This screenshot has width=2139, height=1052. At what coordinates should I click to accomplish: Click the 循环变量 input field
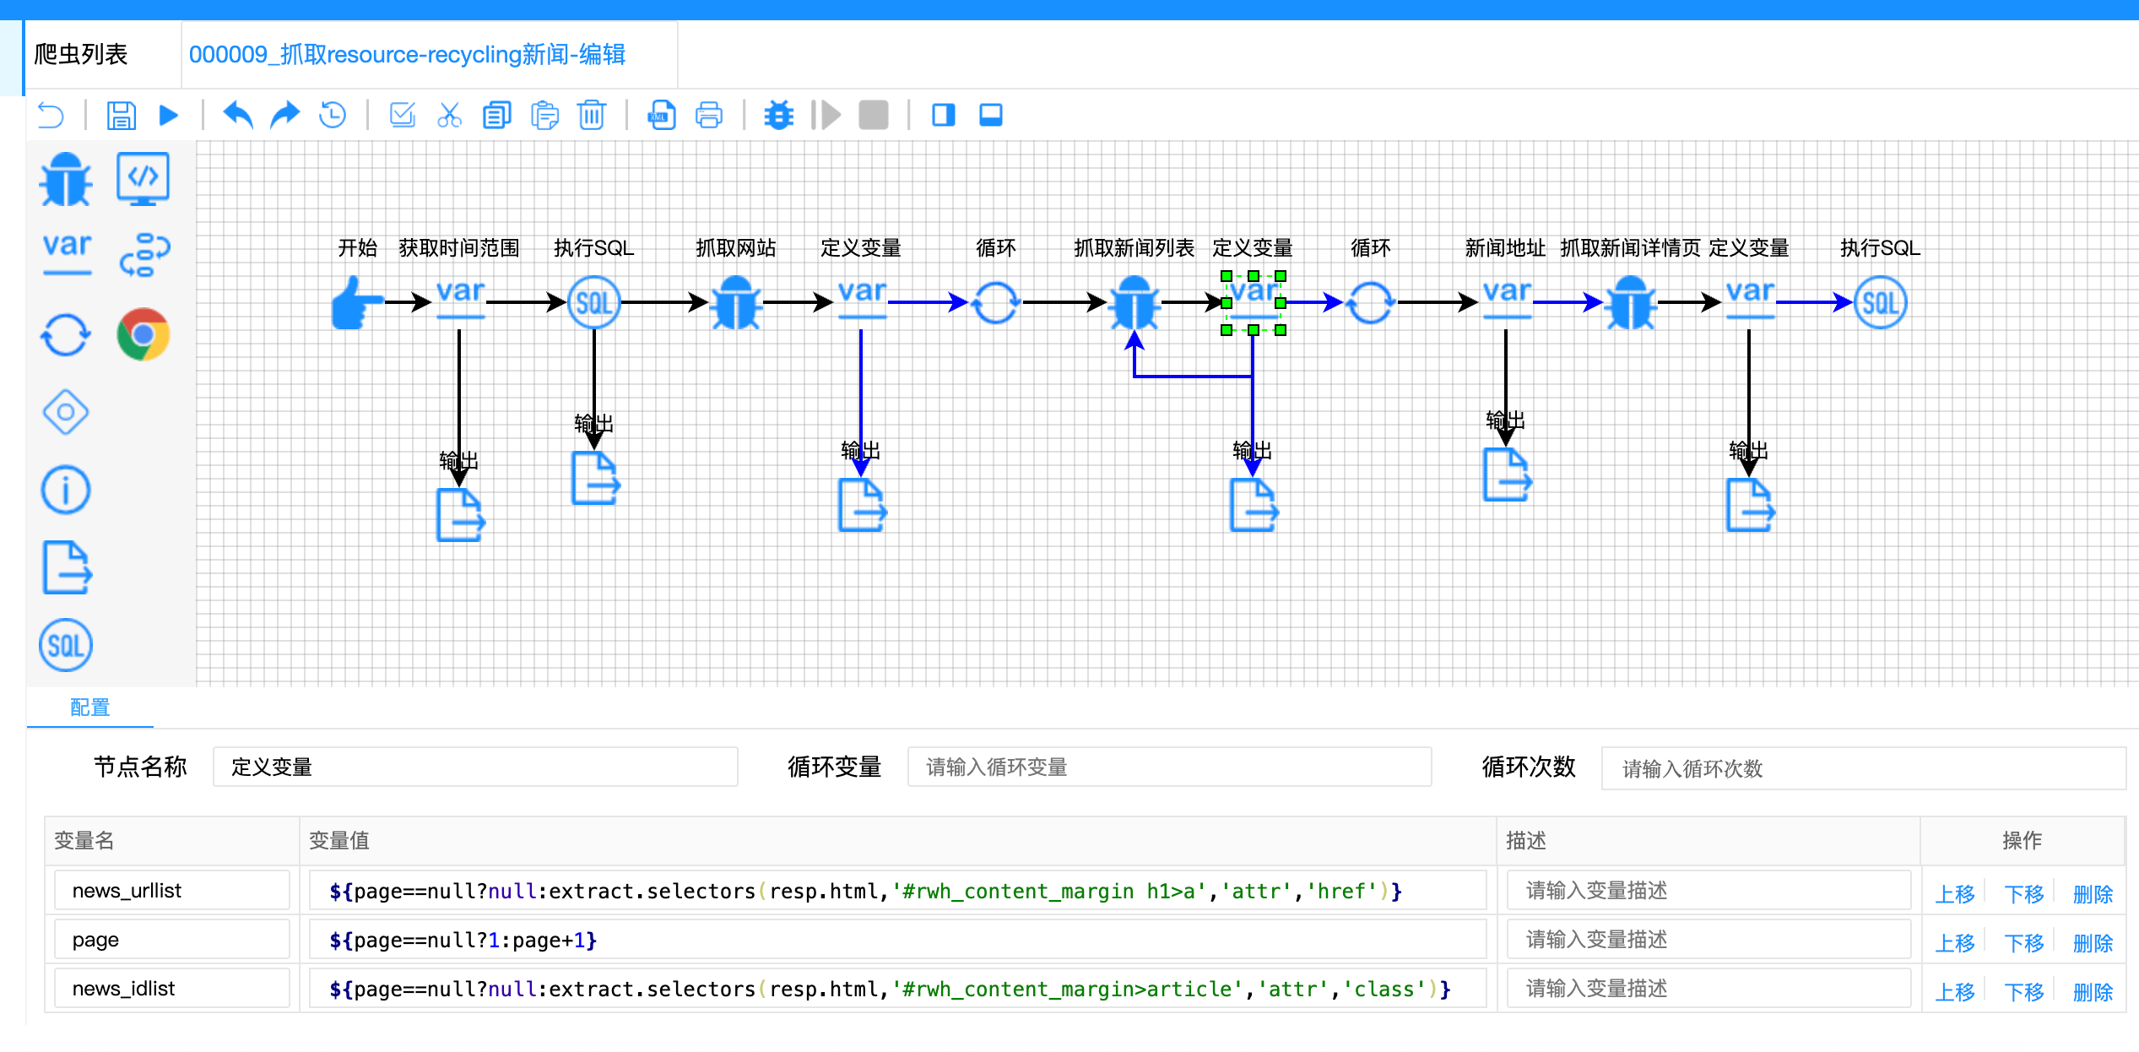1169,767
